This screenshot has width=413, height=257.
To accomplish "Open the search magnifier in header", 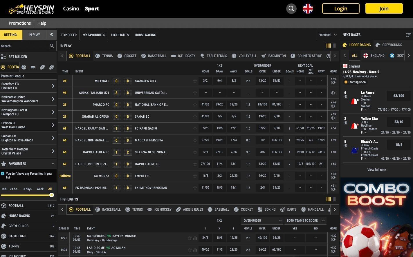I will pyautogui.click(x=291, y=9).
